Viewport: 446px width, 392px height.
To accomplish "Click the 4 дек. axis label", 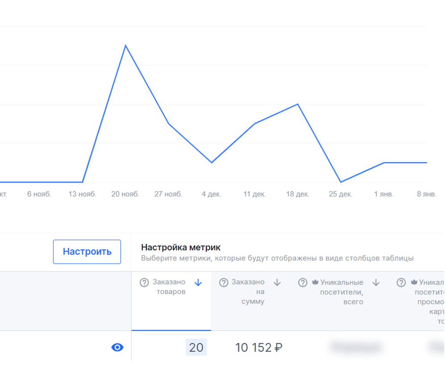I will (211, 194).
